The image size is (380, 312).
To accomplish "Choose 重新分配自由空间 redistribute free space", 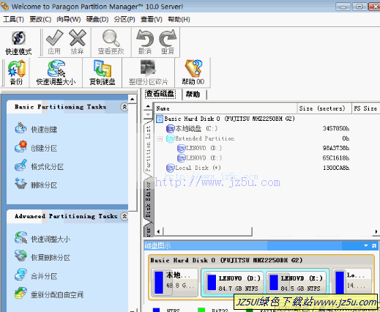I will pos(49,294).
